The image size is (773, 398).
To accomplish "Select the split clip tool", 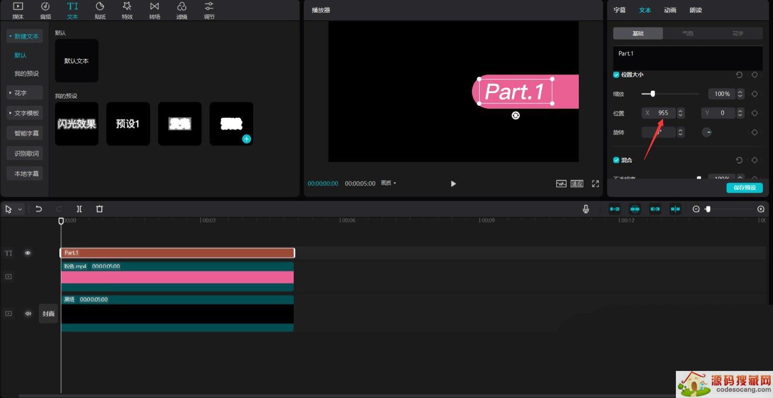I will (x=79, y=209).
